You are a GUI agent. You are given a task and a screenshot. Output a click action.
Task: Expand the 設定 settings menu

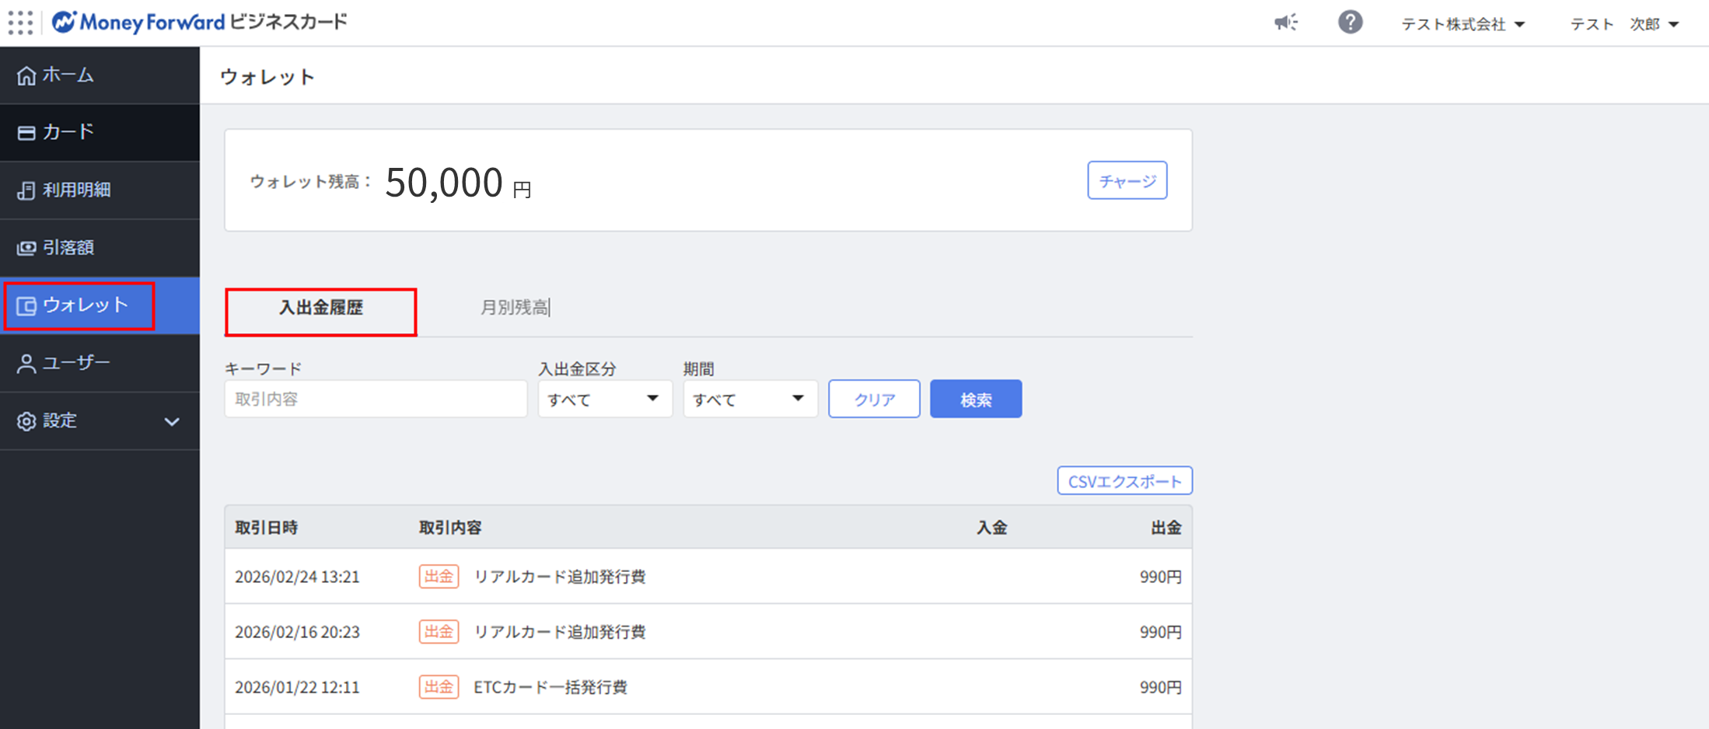tap(99, 420)
